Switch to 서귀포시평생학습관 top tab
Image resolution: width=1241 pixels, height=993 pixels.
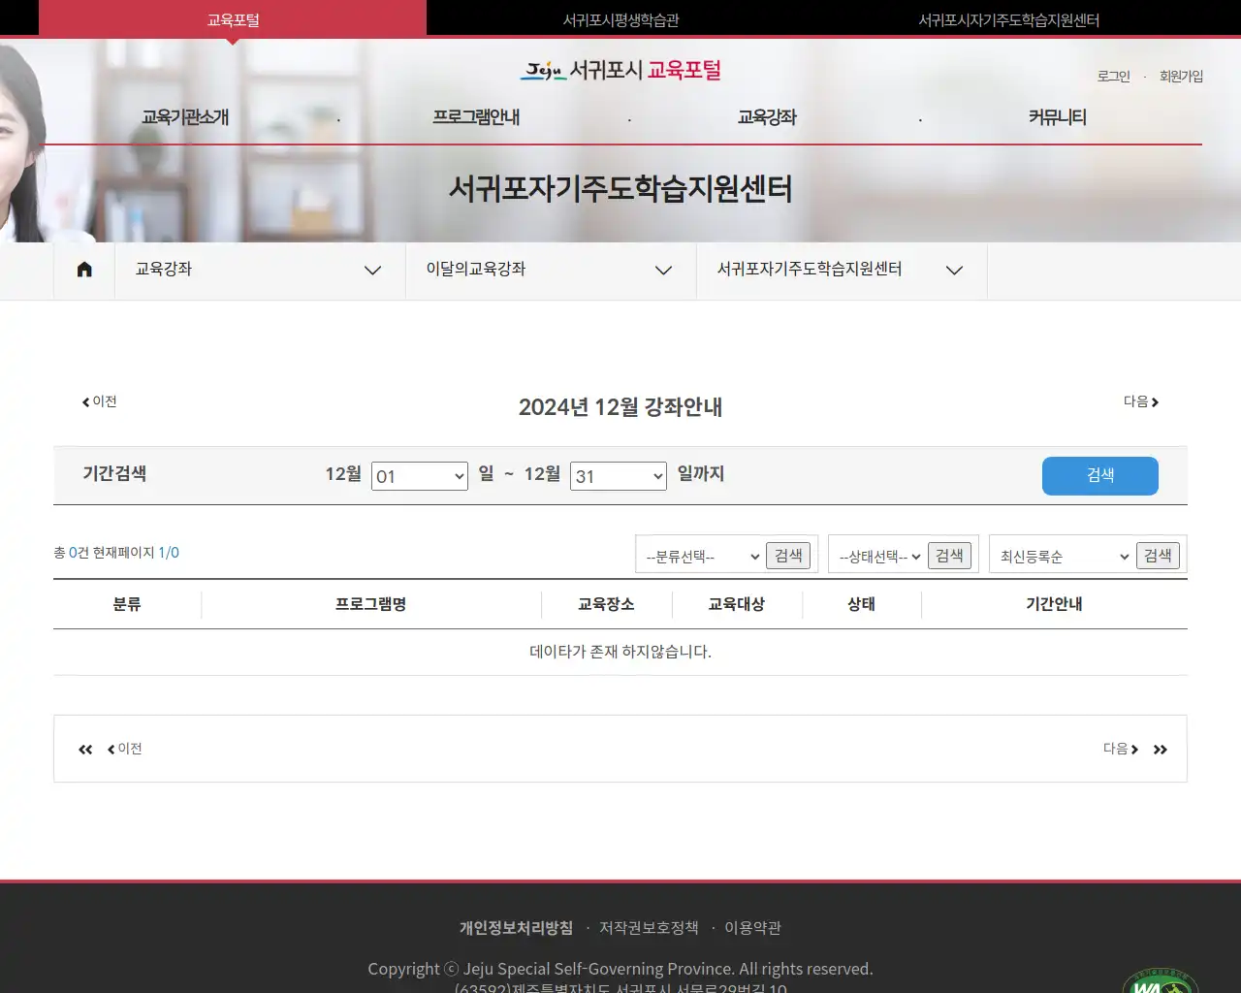coord(620,19)
